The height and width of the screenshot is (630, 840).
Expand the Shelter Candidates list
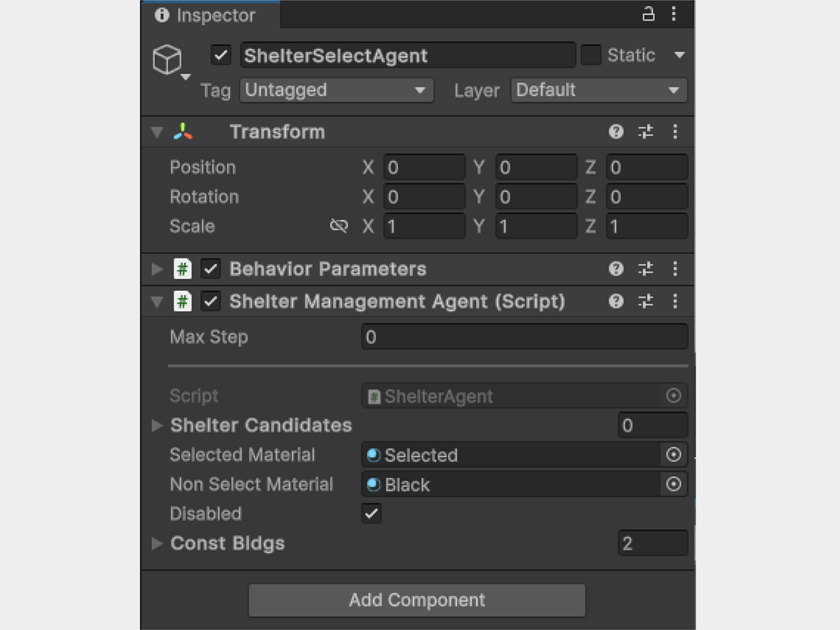157,425
